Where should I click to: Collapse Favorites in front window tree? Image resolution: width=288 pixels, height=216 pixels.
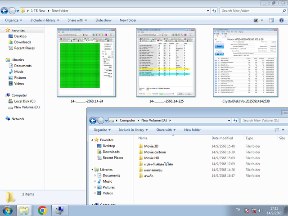(x=92, y=140)
